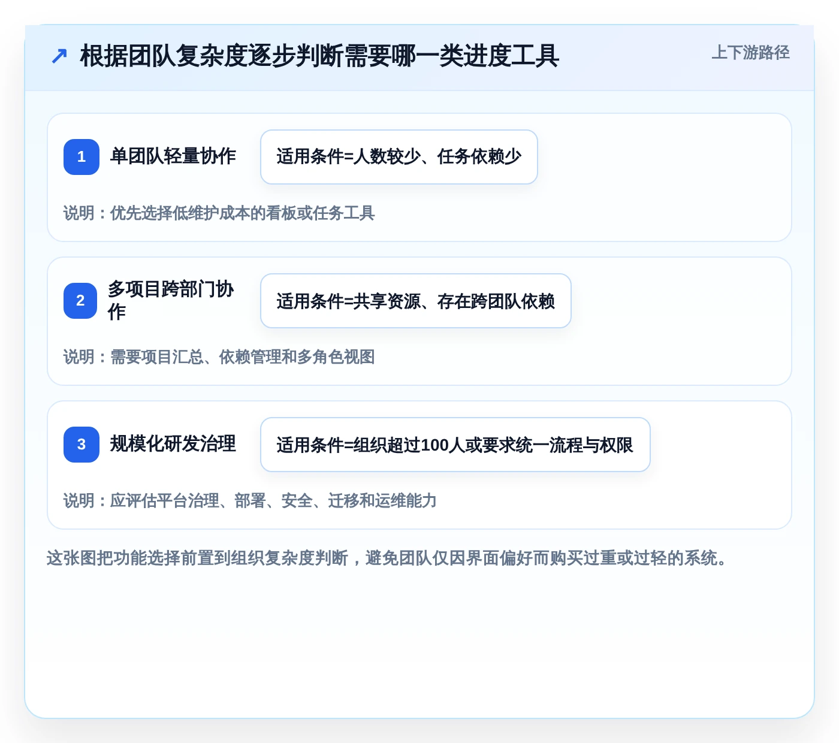Screen dimensions: 839x743
Task: Click the title 根据团队复杂度逐步判断需要哪一类进度工具
Action: pyautogui.click(x=319, y=56)
